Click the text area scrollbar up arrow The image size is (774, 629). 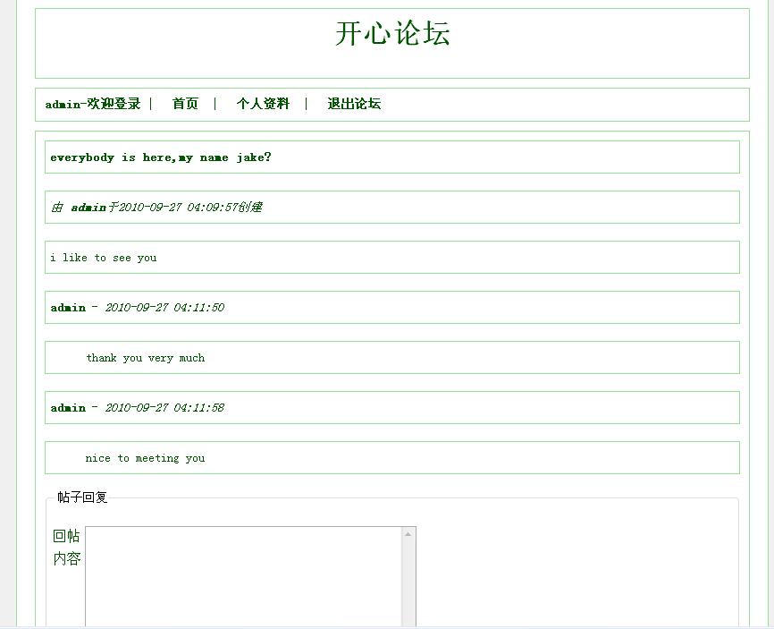(x=408, y=534)
